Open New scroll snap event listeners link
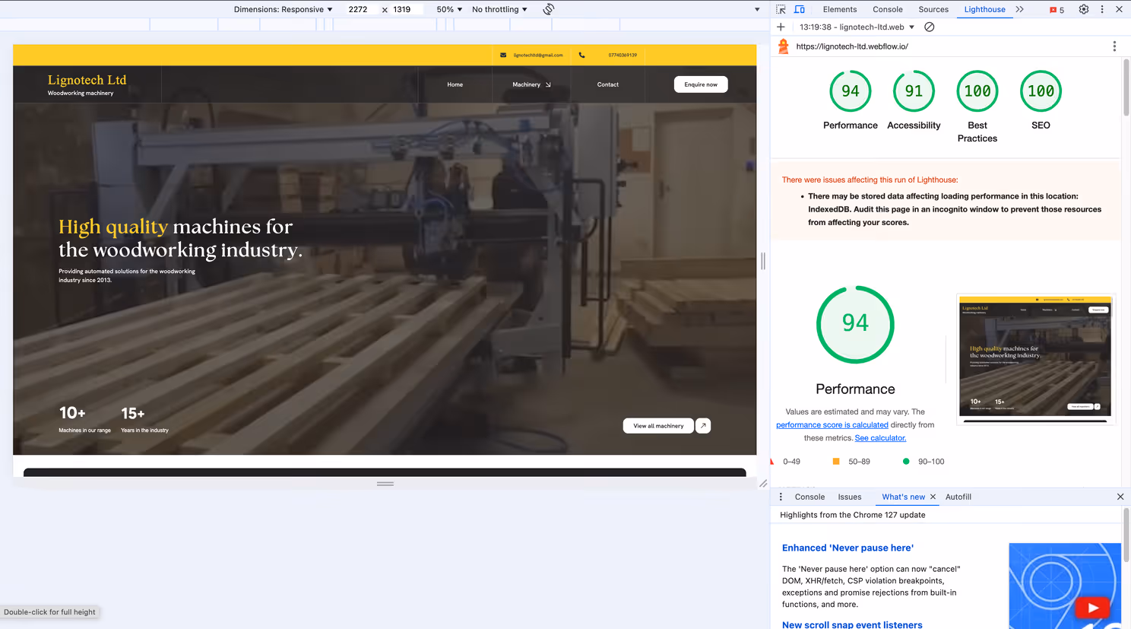The height and width of the screenshot is (629, 1131). pos(852,624)
